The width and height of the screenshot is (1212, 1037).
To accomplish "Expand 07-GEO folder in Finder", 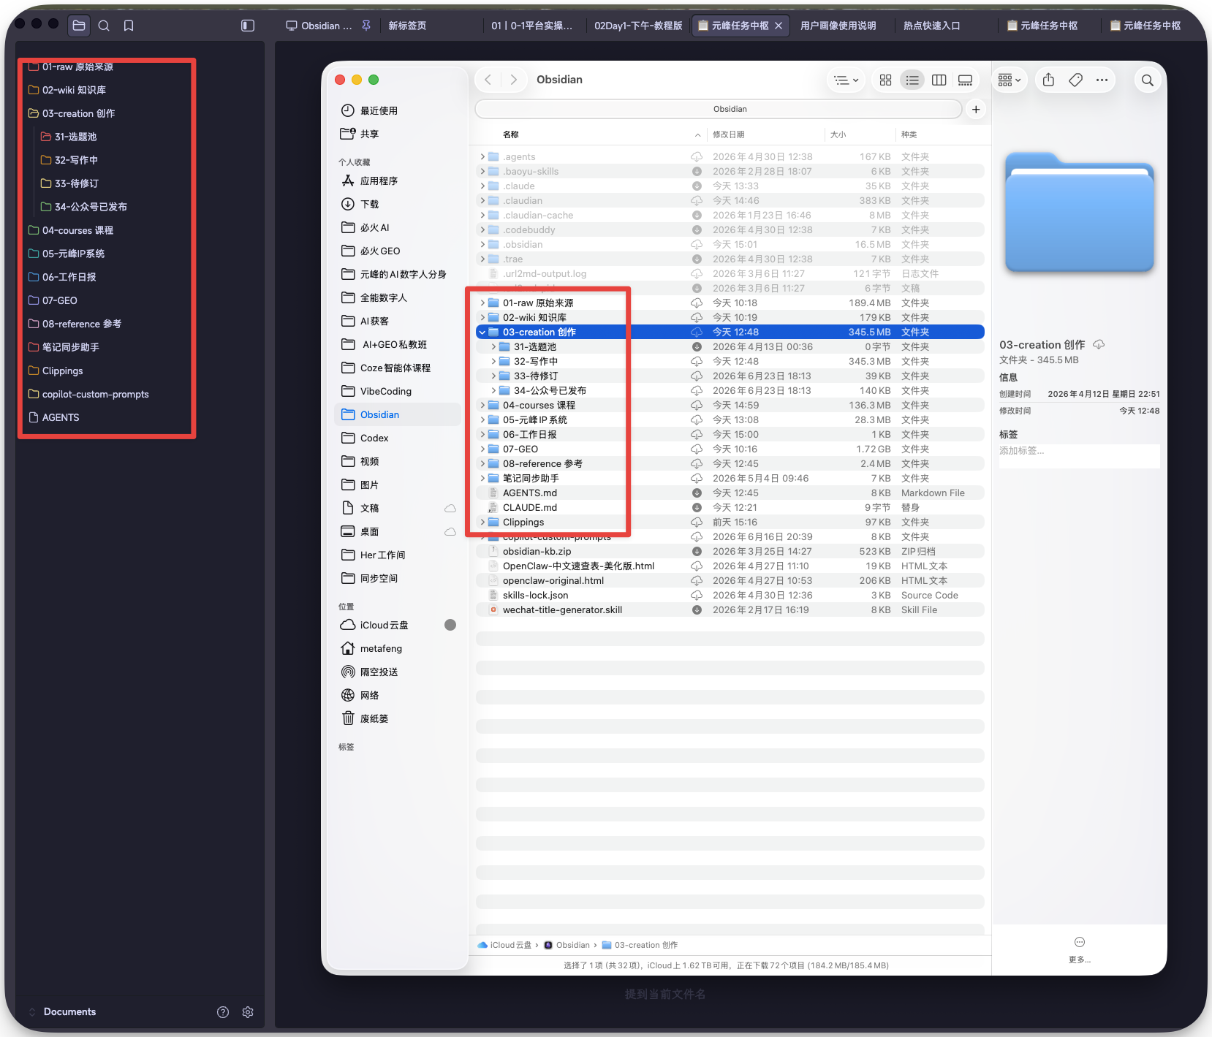I will pos(482,449).
